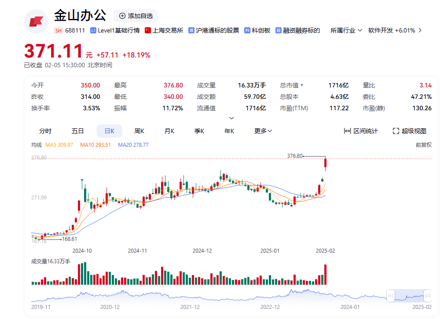Screen dimensions: 444x319
Task: Click the 区间统计 range icon
Action: 348,131
